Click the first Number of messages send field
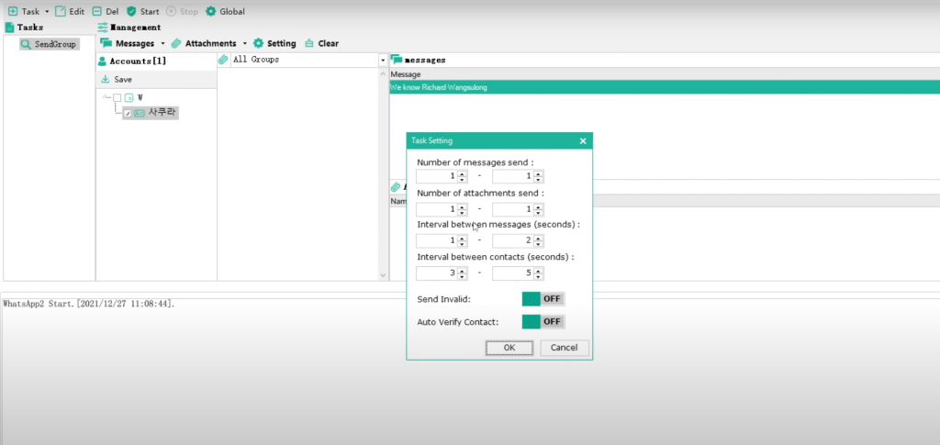 click(x=436, y=176)
